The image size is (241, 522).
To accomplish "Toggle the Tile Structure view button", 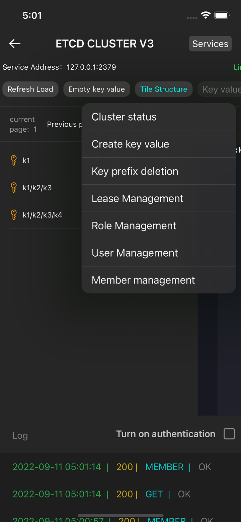I will tap(164, 89).
